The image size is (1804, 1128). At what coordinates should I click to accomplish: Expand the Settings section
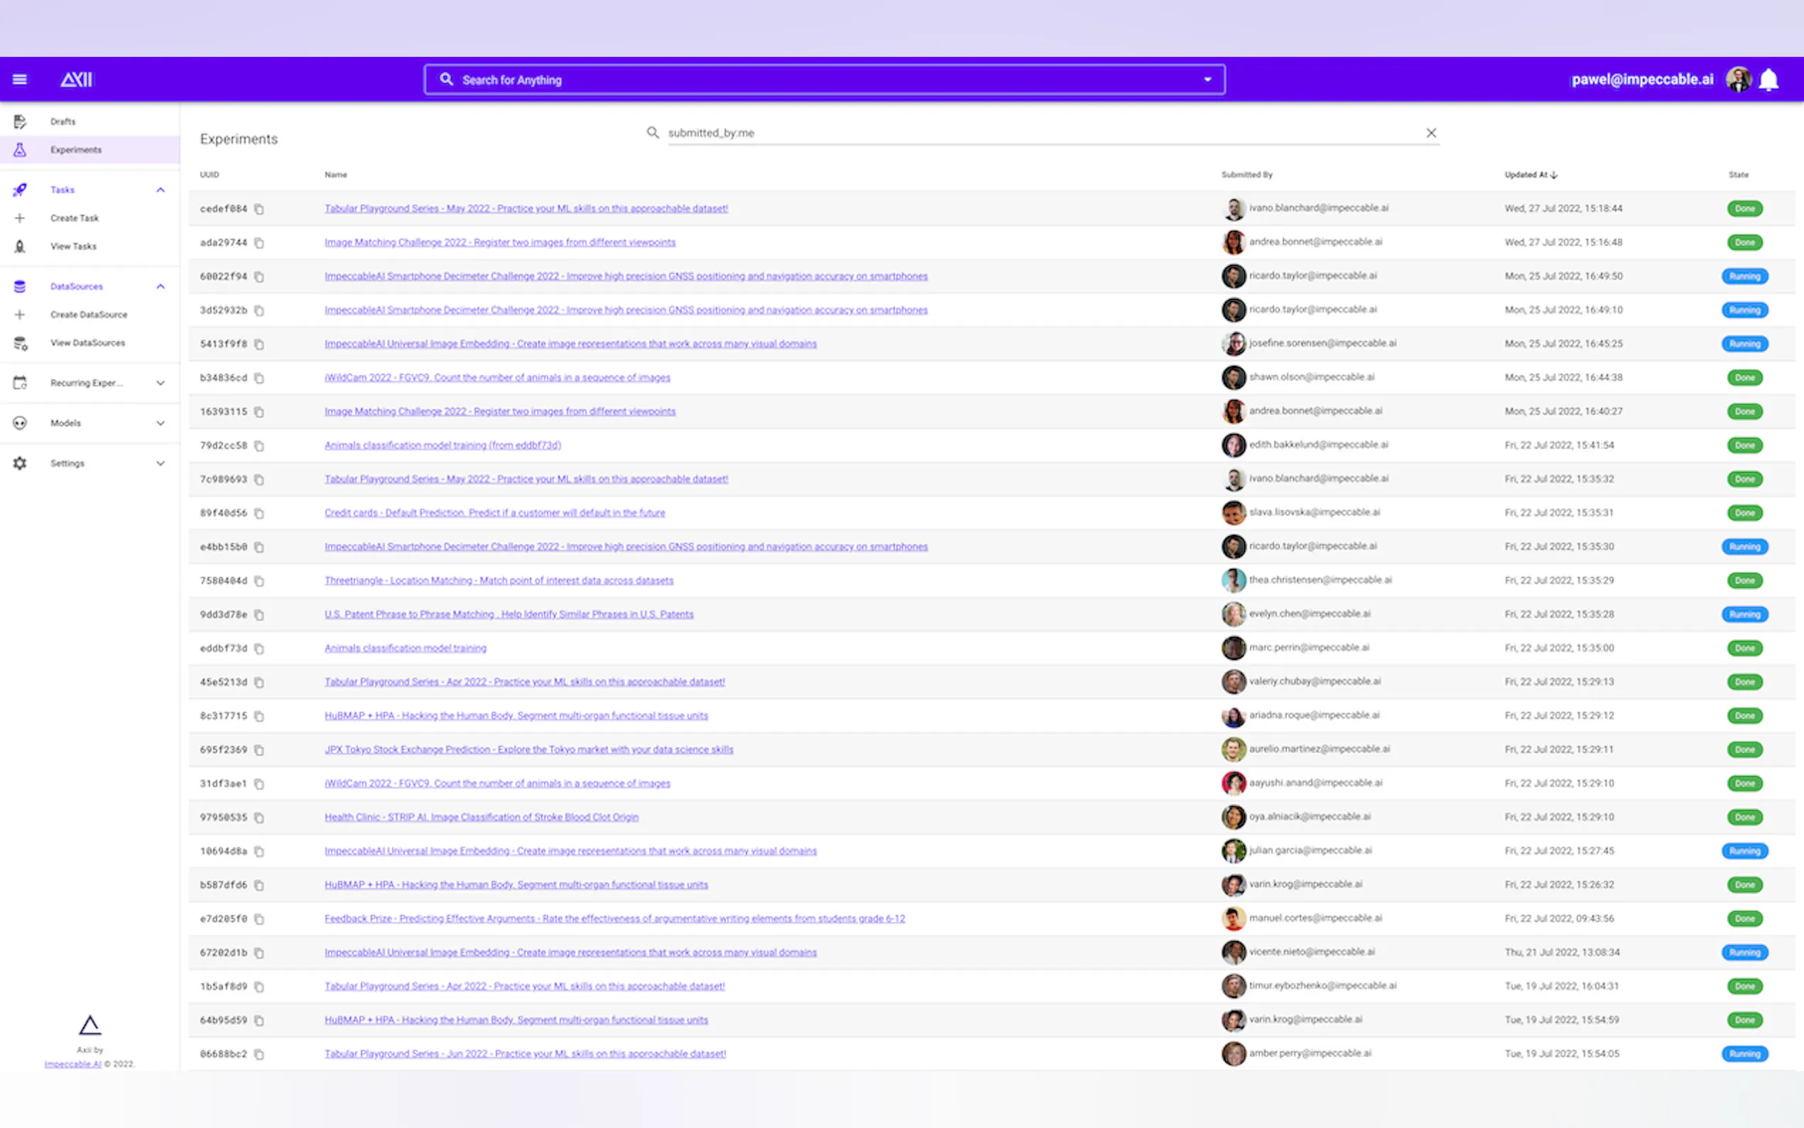point(161,463)
